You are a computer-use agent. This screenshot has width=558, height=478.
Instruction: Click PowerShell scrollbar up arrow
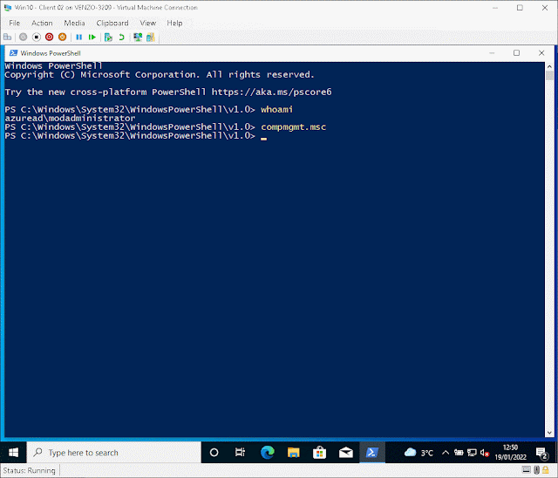[549, 66]
